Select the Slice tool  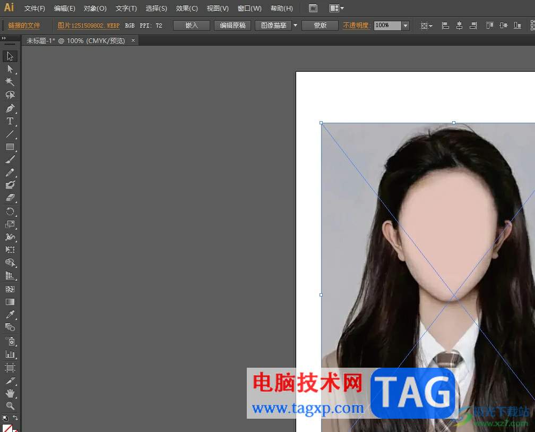coord(10,380)
